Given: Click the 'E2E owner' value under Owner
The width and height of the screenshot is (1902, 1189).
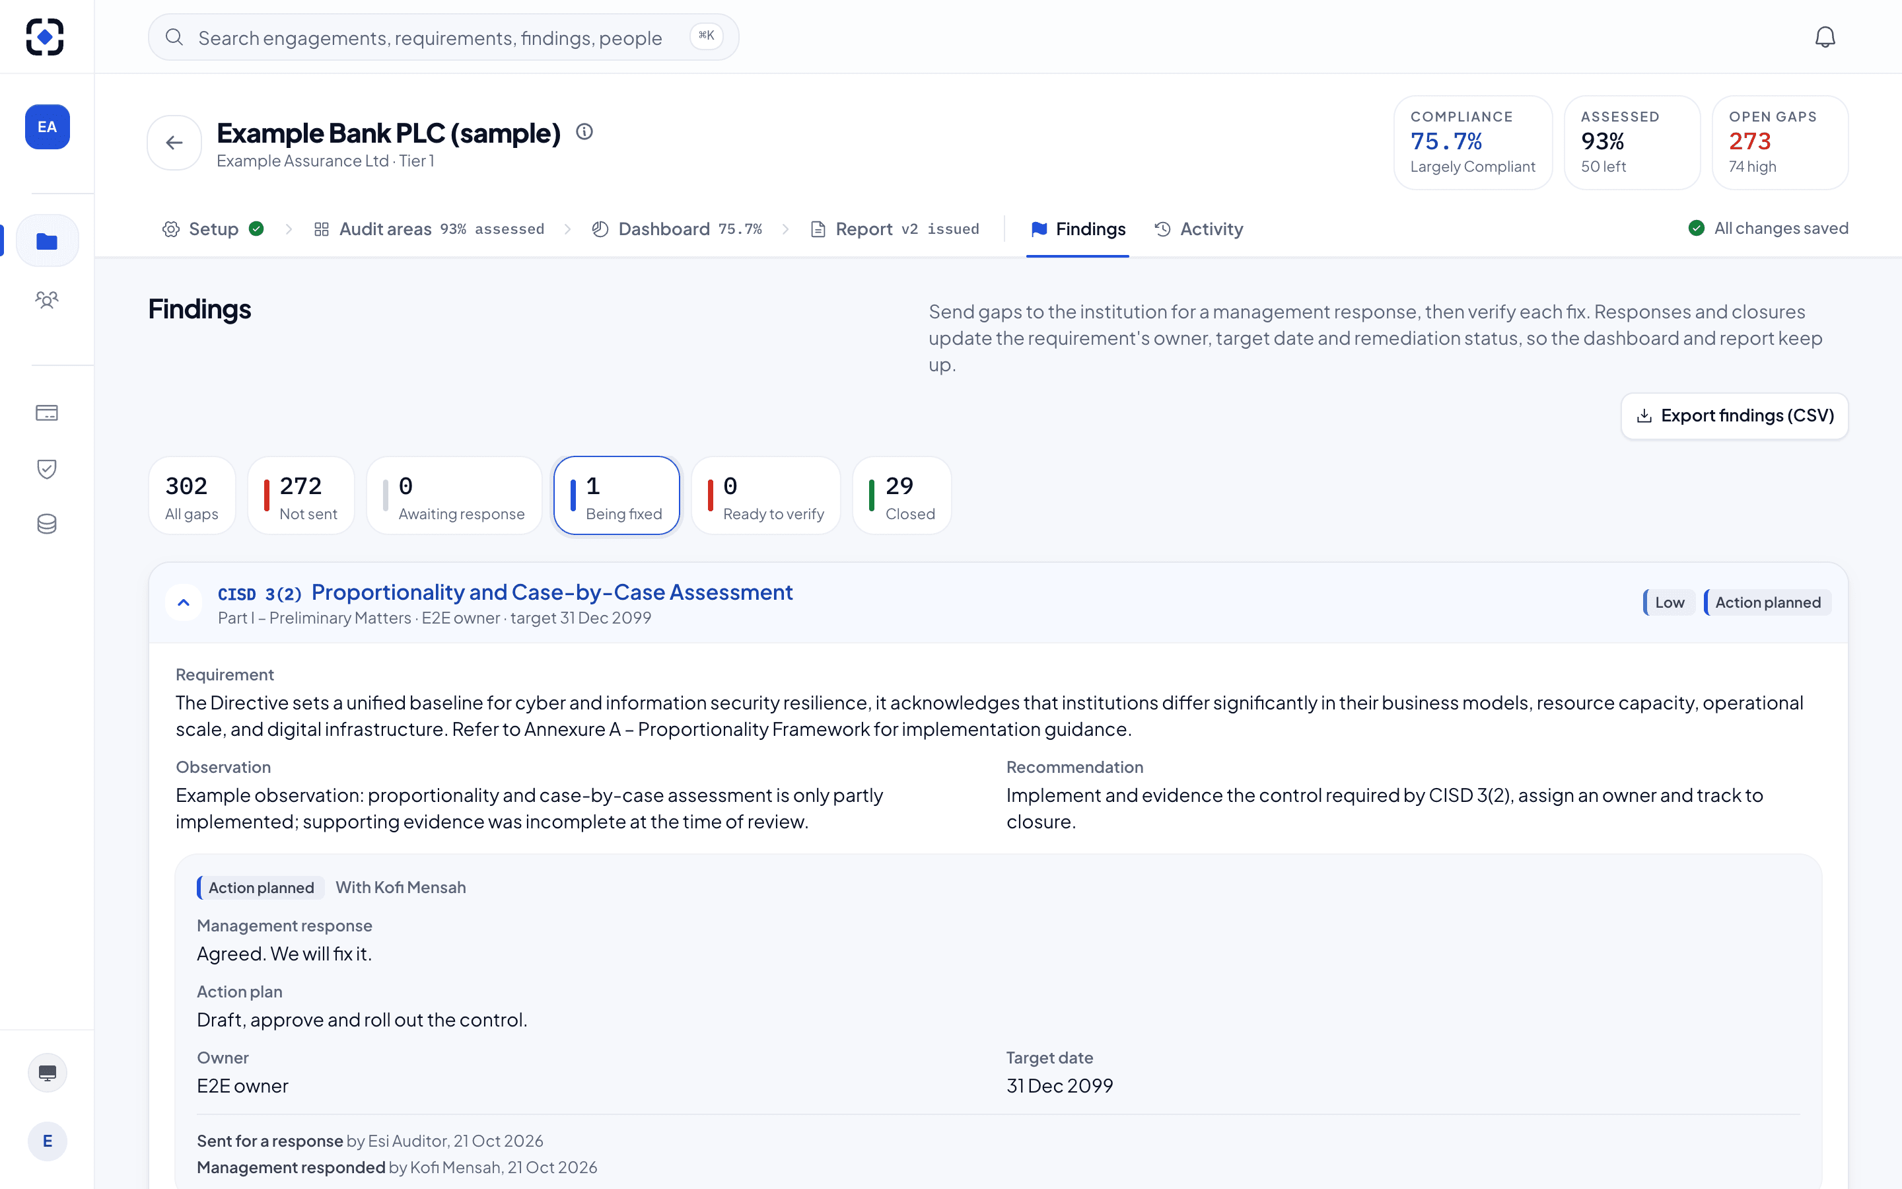Looking at the screenshot, I should point(243,1085).
